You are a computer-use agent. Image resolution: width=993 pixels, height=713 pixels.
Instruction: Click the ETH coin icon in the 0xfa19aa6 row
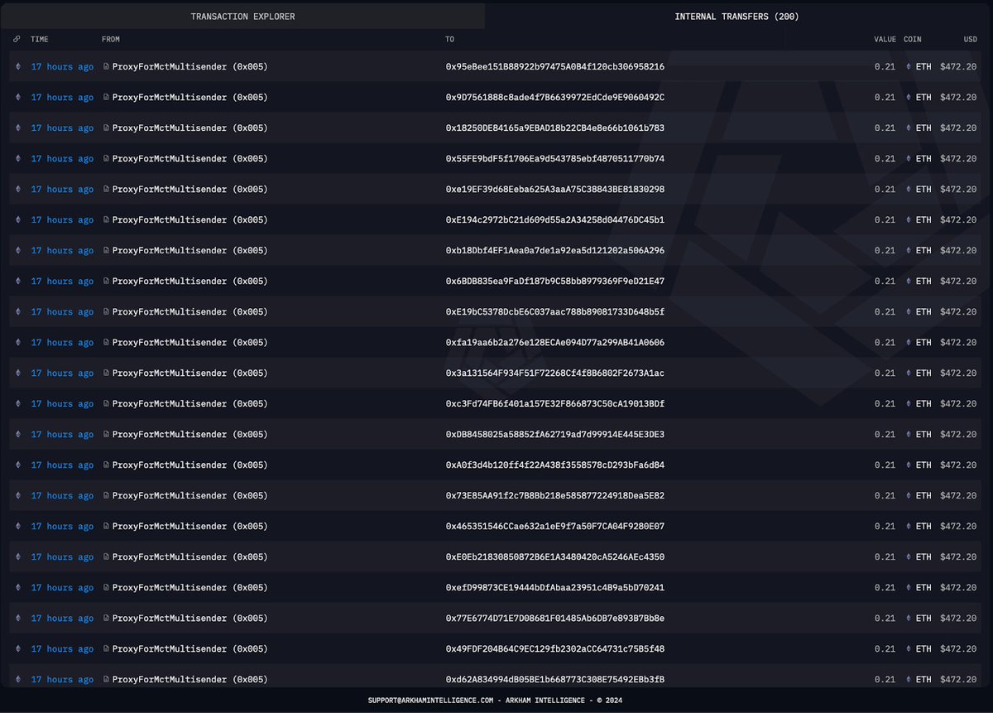pos(909,343)
